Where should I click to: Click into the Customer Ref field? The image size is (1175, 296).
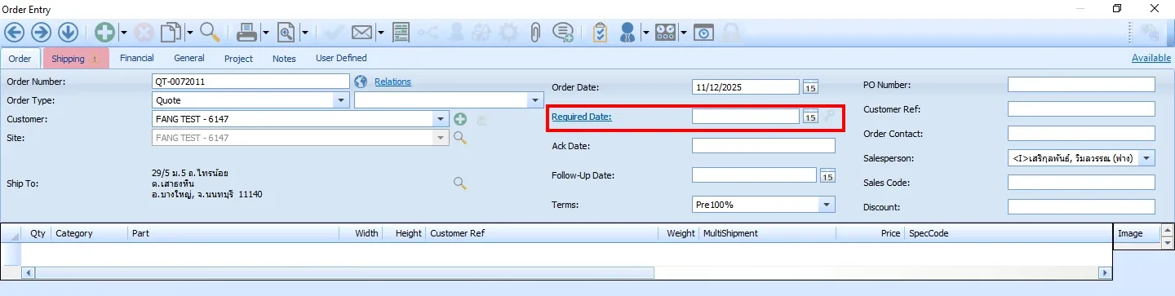pos(1081,109)
